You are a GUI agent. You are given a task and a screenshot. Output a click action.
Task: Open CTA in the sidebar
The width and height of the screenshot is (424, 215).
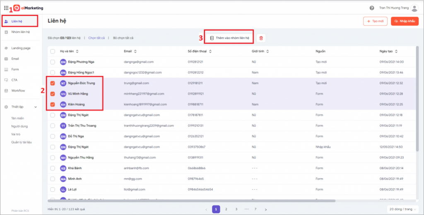[x=14, y=80]
